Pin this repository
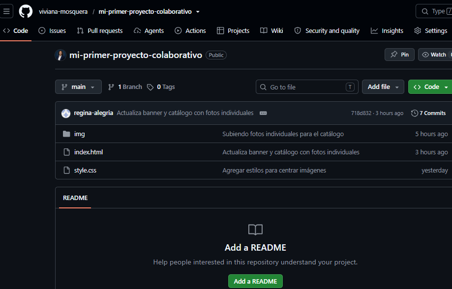The width and height of the screenshot is (452, 289). pos(399,55)
